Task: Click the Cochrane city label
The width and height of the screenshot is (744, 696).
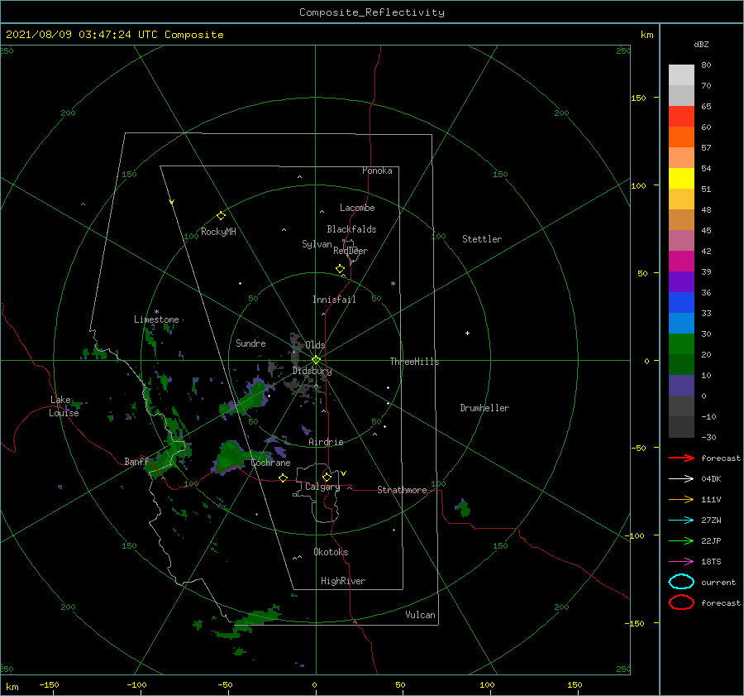Action: tap(270, 463)
